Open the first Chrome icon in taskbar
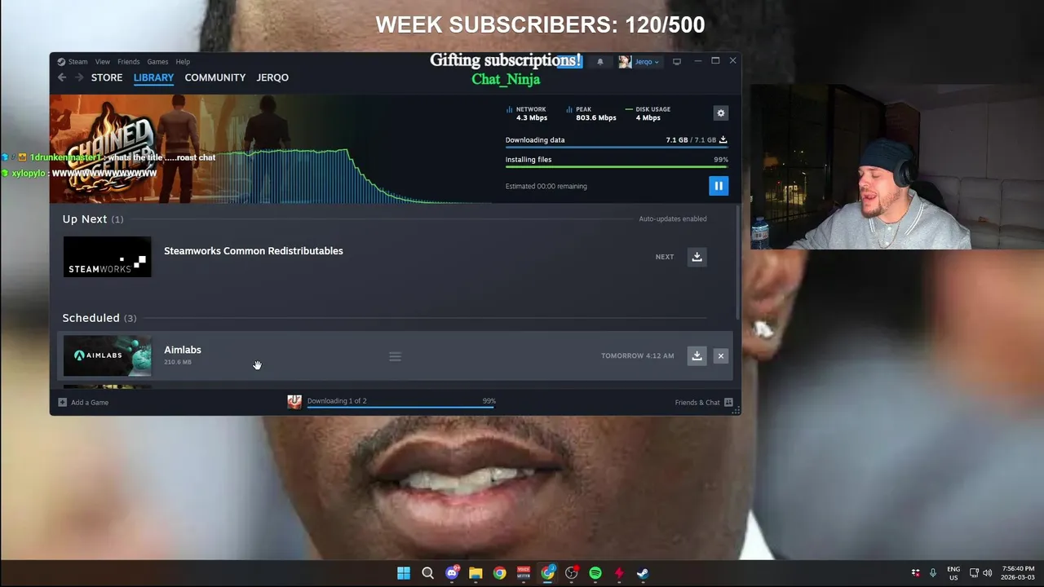The height and width of the screenshot is (587, 1044). click(499, 573)
